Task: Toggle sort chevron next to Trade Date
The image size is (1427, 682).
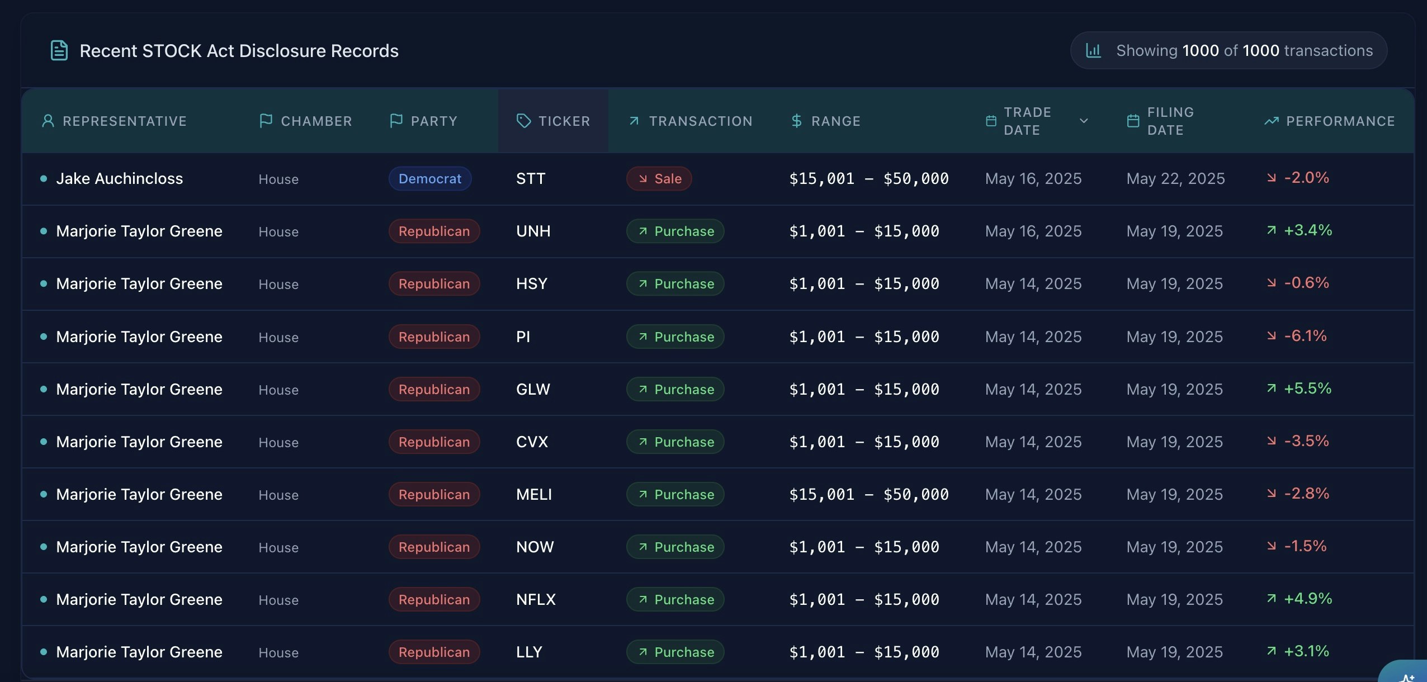Action: pyautogui.click(x=1084, y=121)
